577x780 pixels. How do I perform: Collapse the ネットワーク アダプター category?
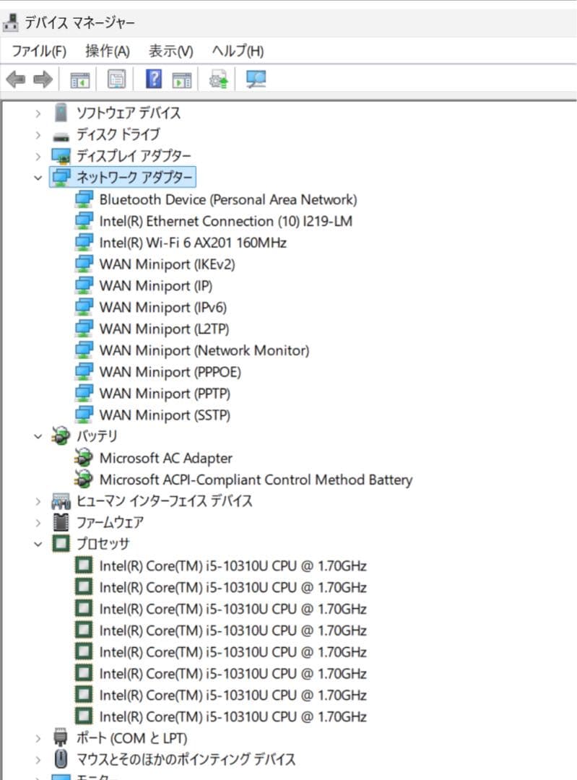click(38, 177)
